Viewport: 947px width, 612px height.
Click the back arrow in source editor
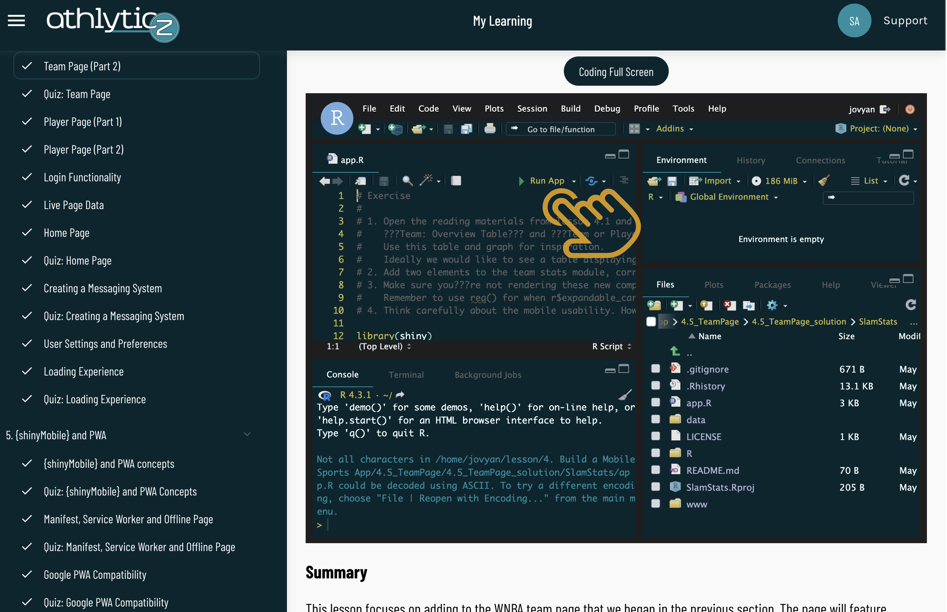[325, 181]
